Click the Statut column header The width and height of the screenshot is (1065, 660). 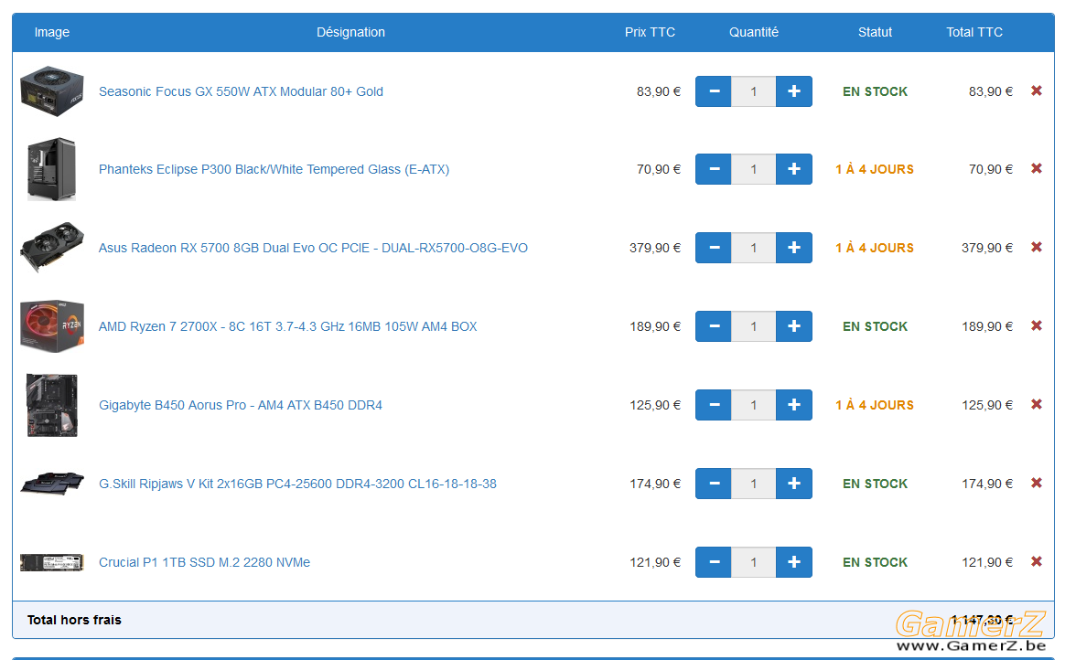tap(875, 32)
